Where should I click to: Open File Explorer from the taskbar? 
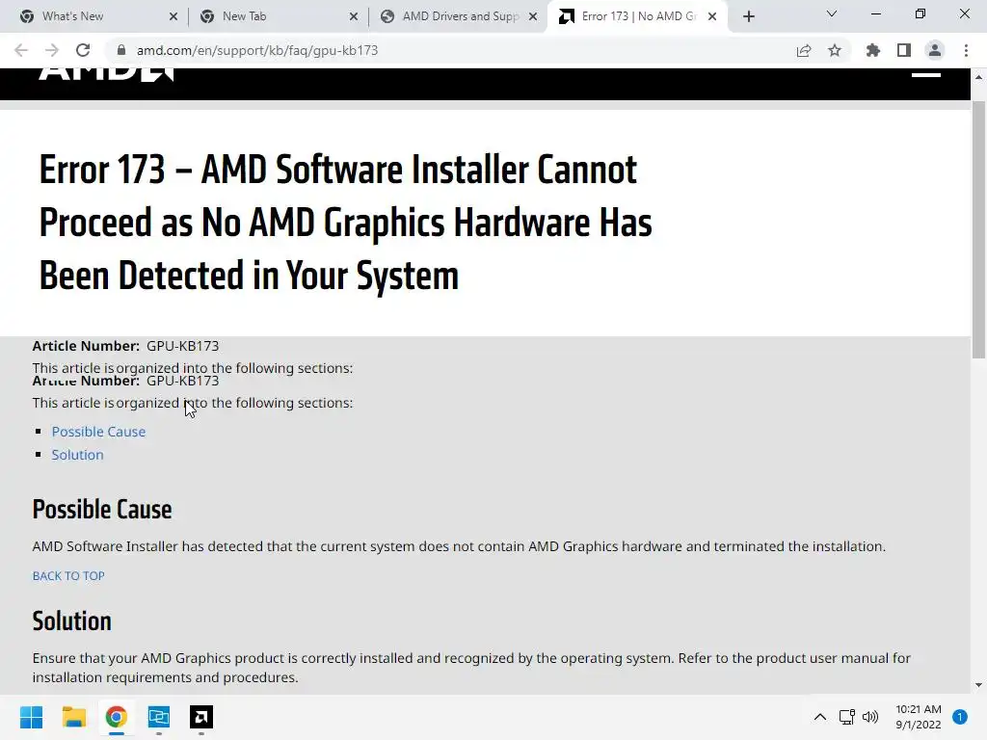73,717
